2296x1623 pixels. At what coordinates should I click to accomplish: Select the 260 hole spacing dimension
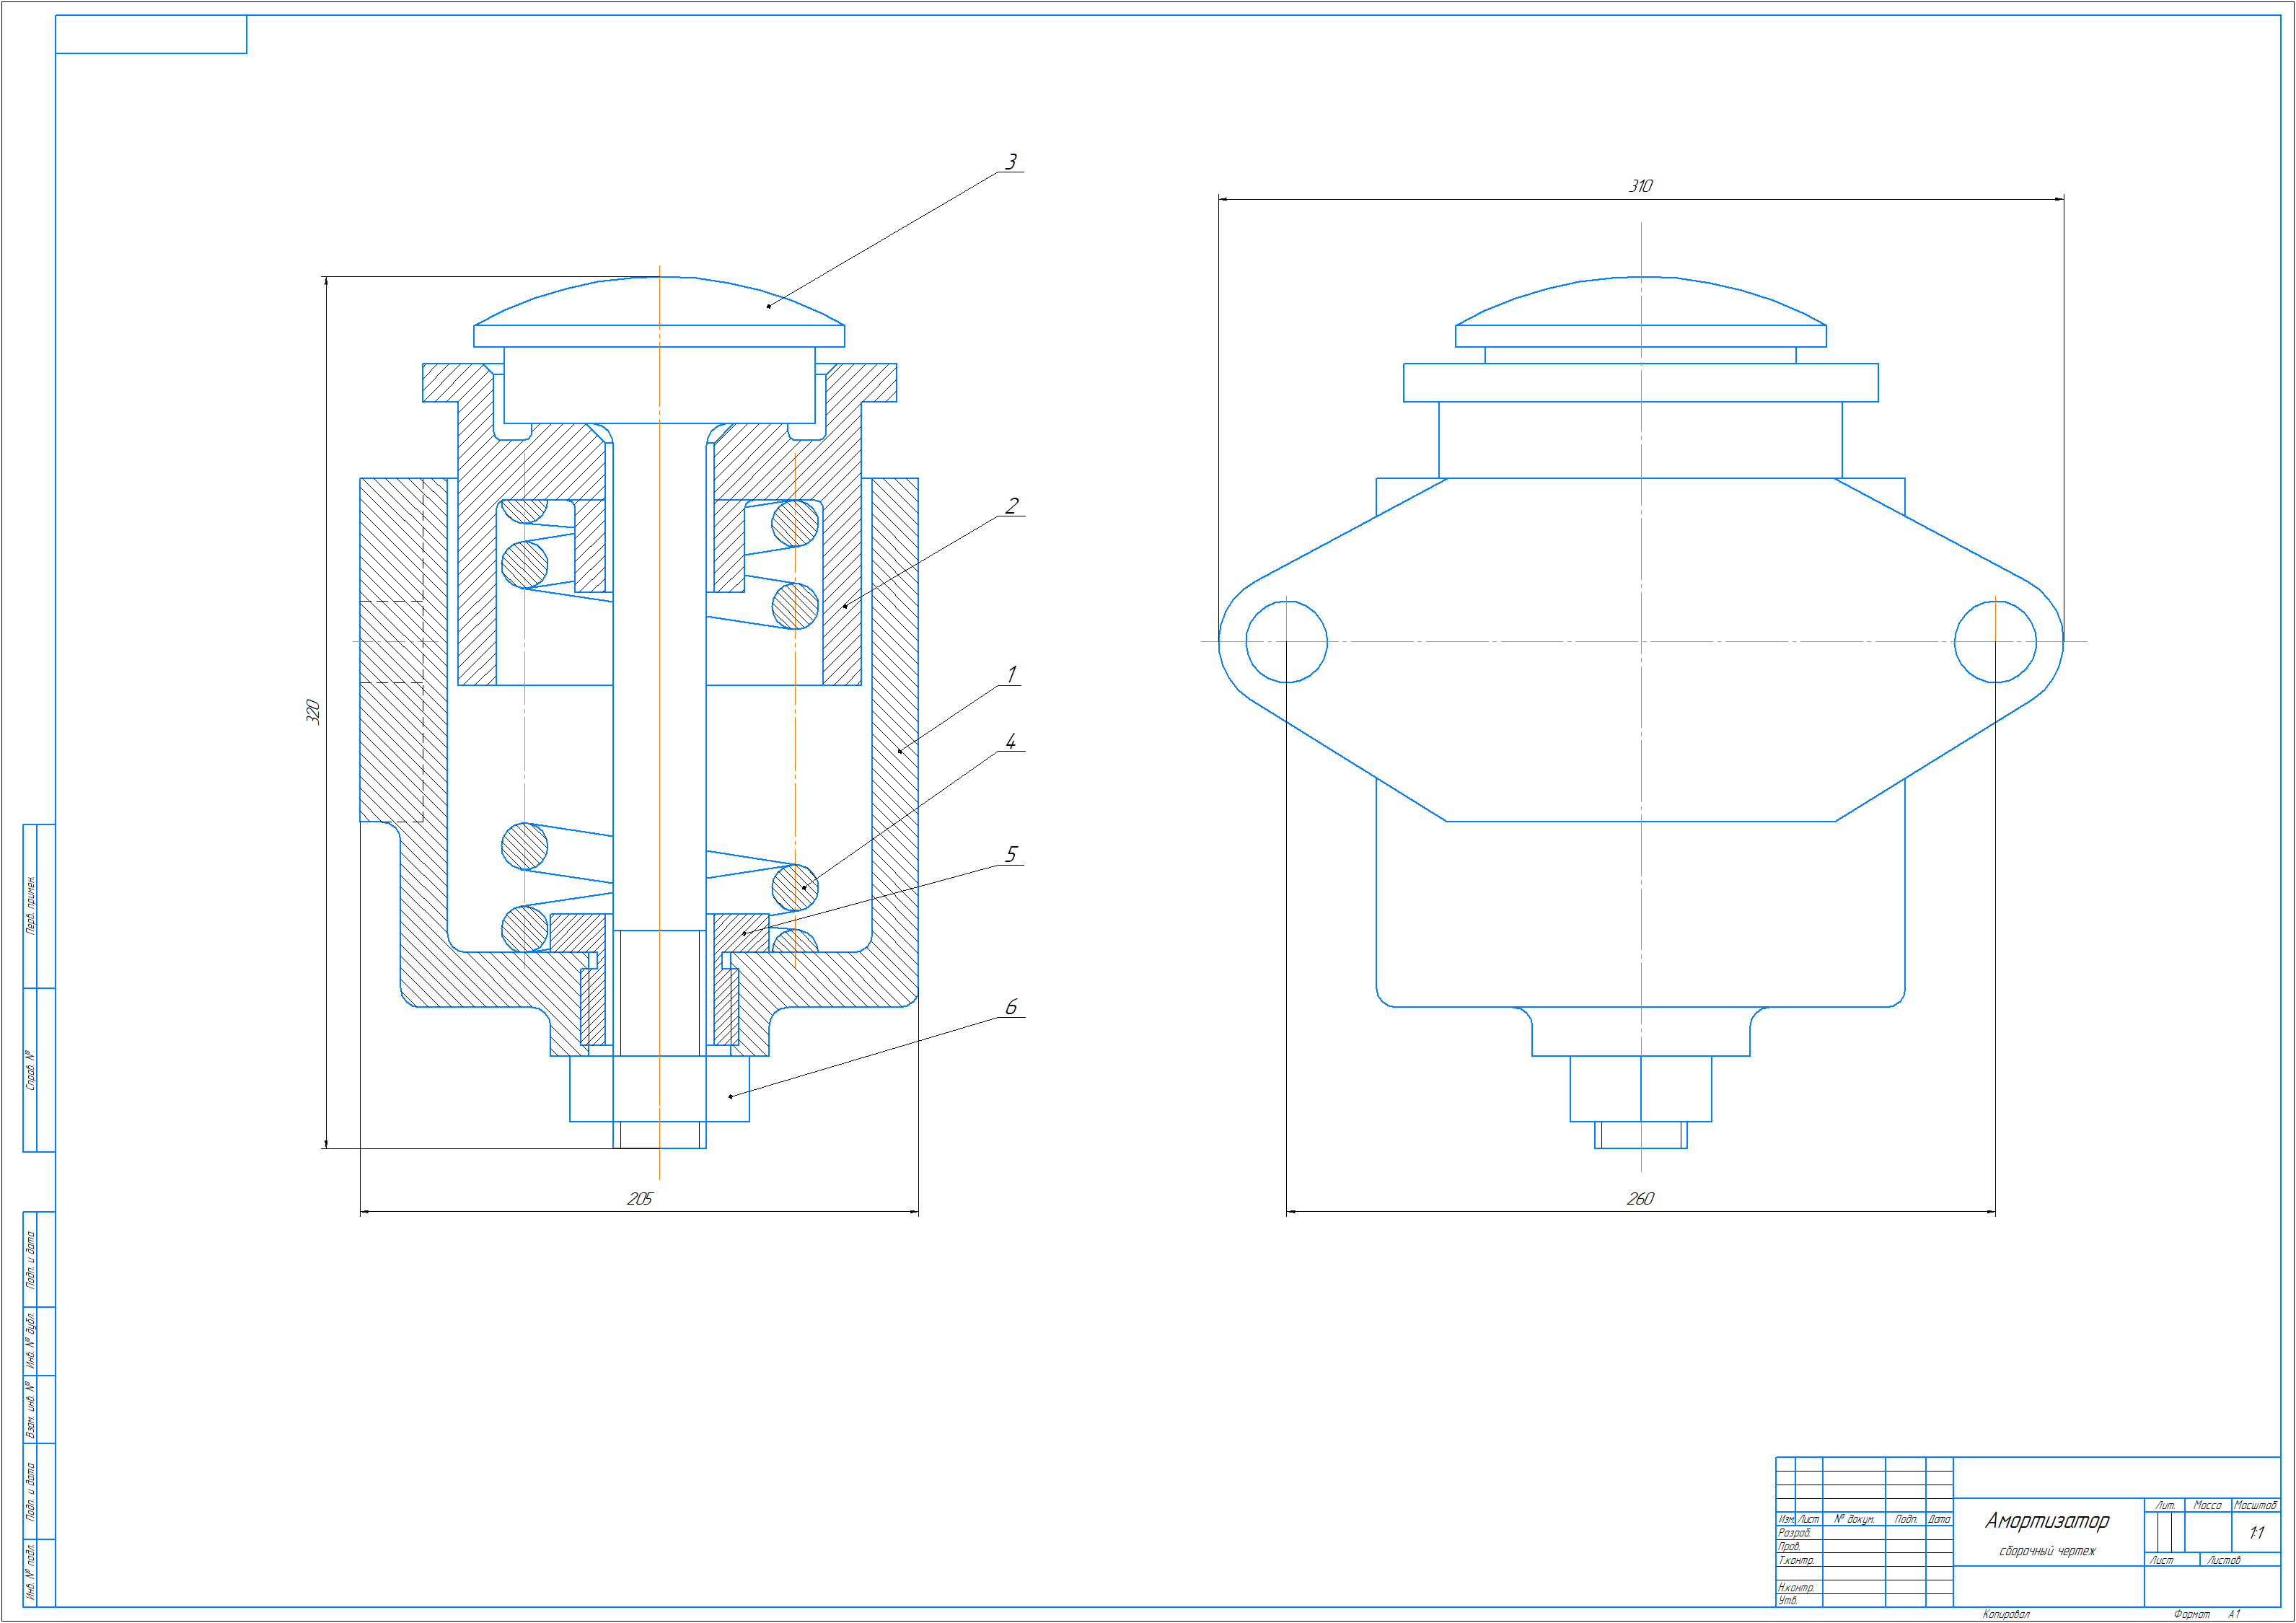tap(1640, 1198)
